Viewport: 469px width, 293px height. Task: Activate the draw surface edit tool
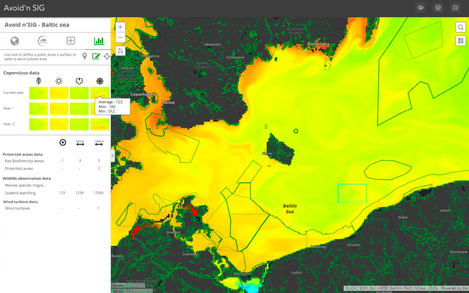point(96,56)
